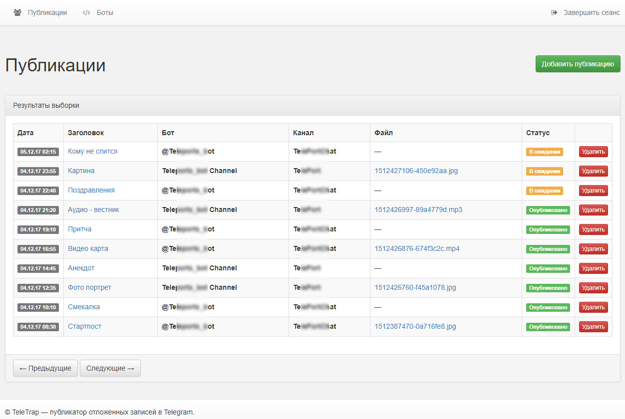Open the Публикации navigation menu item
Viewport: 625px width, 419px height.
[47, 12]
